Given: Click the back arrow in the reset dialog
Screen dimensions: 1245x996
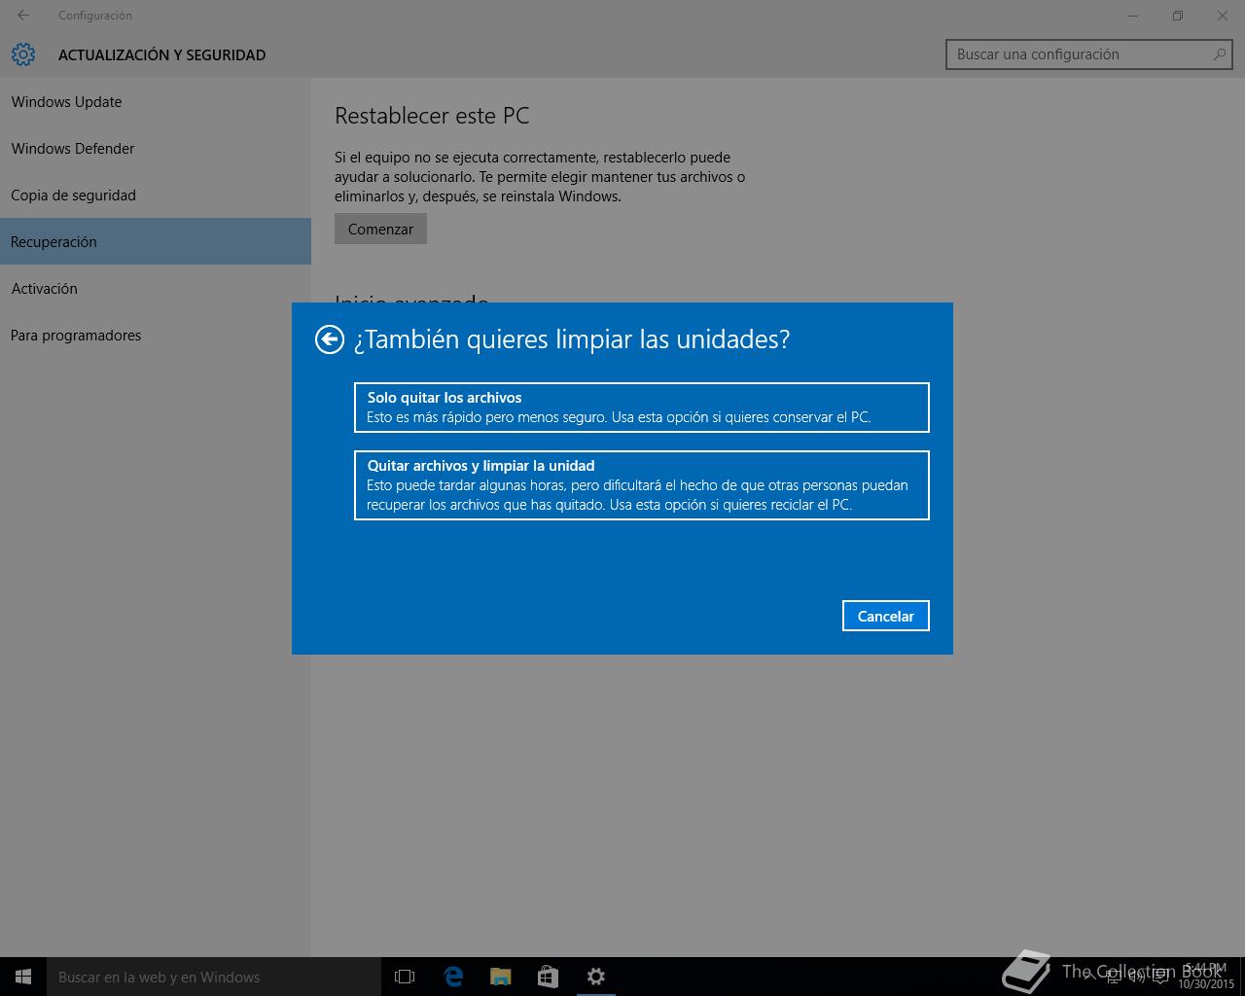Looking at the screenshot, I should [330, 339].
